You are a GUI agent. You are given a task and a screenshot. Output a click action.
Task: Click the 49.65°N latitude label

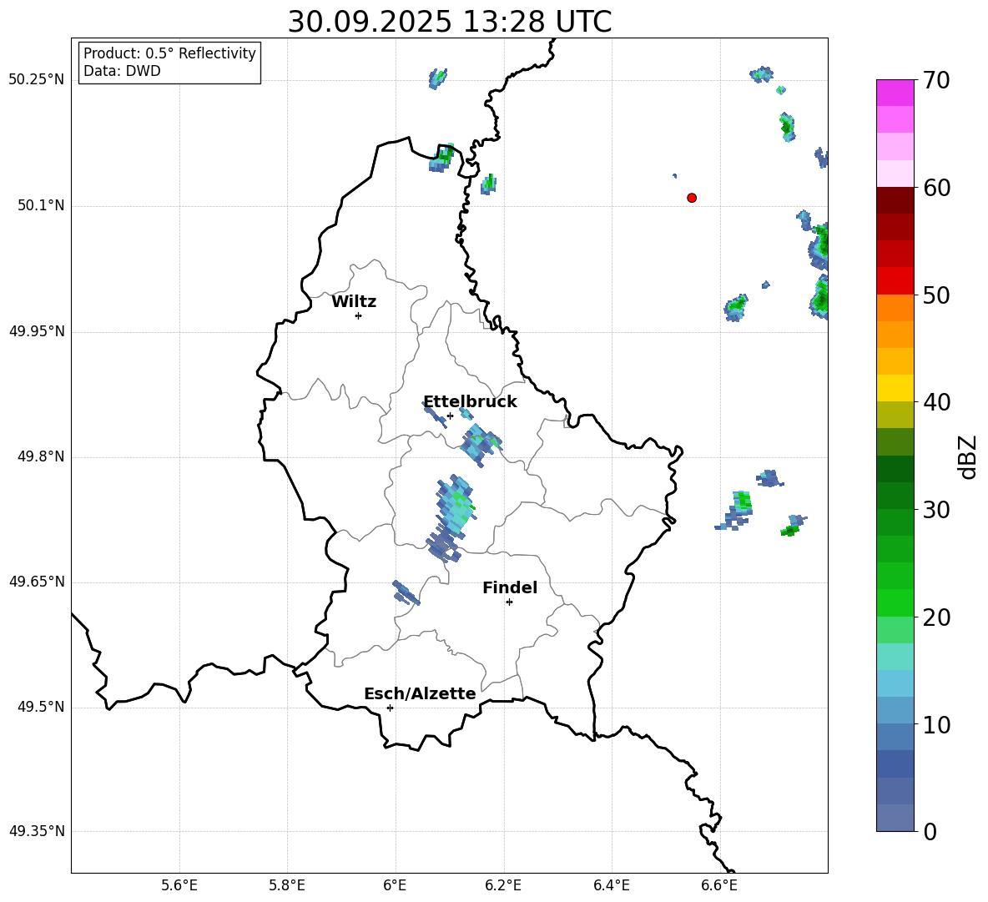click(37, 582)
